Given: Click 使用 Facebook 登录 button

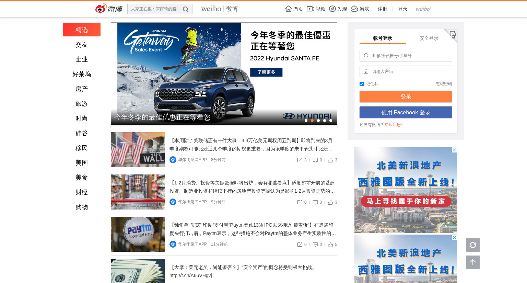Looking at the screenshot, I should pos(406,112).
